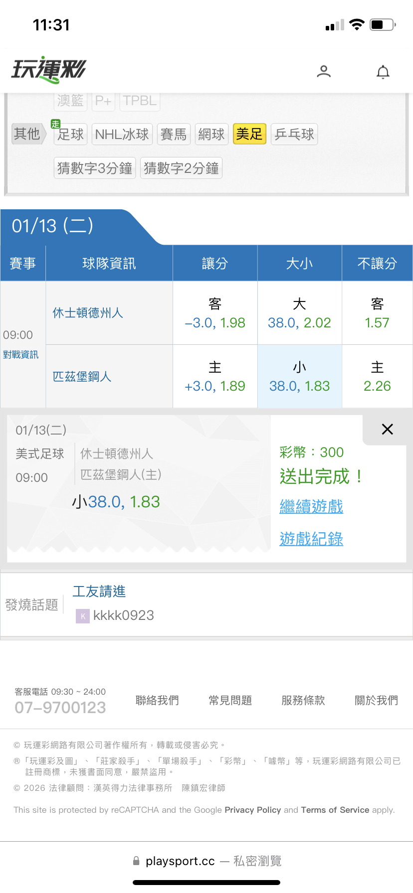Tap the kkkk0923 user avatar icon

pyautogui.click(x=82, y=616)
